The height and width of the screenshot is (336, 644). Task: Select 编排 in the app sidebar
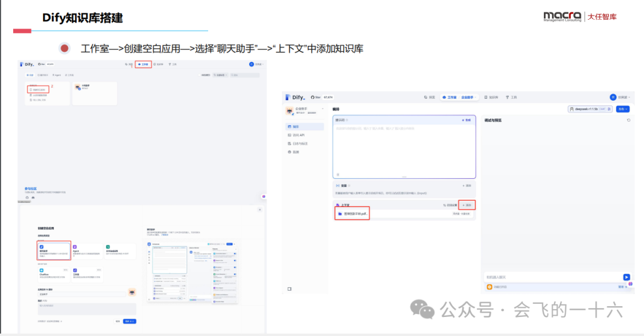pyautogui.click(x=304, y=127)
